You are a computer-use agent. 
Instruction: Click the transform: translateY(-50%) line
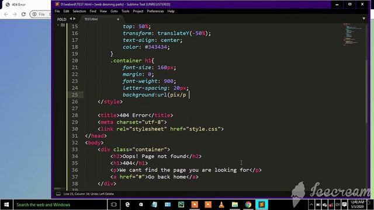pos(167,33)
